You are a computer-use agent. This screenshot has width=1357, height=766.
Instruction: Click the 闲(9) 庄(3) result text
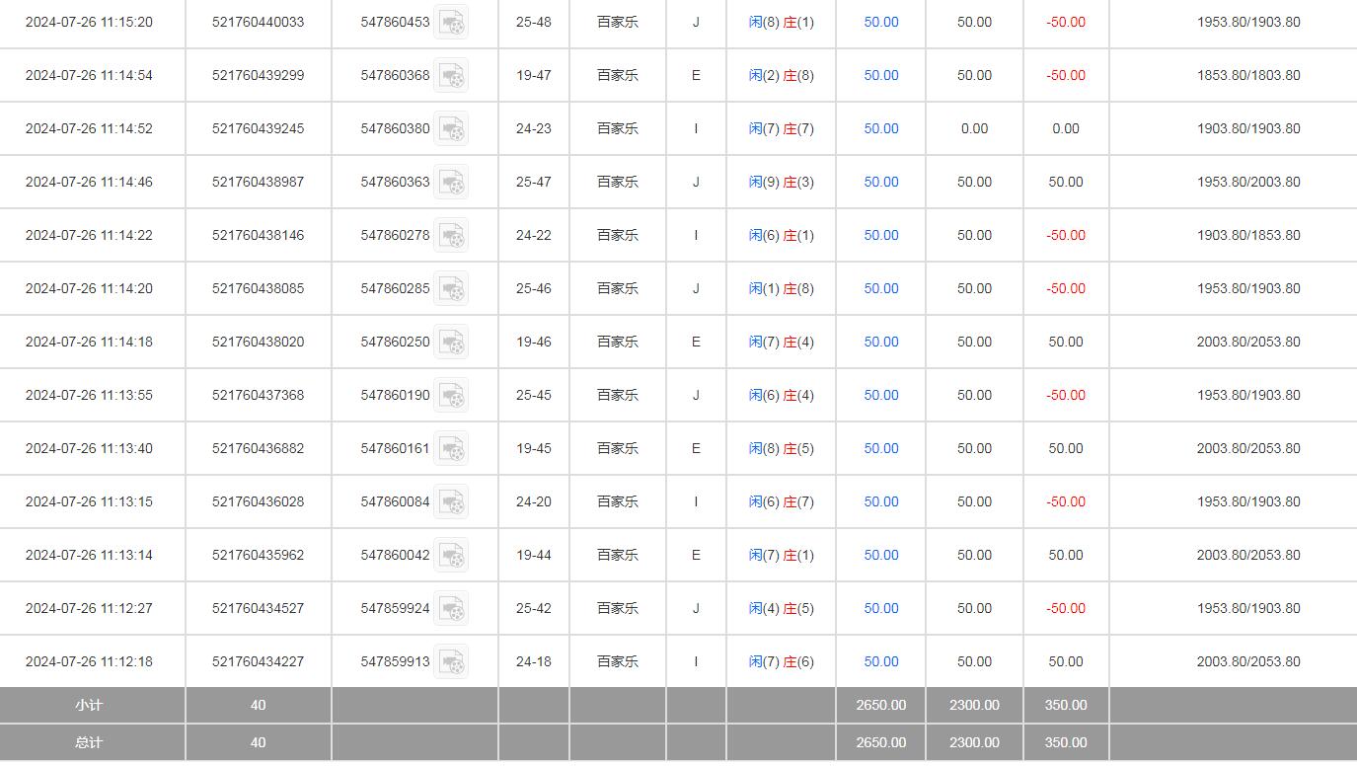(x=781, y=182)
